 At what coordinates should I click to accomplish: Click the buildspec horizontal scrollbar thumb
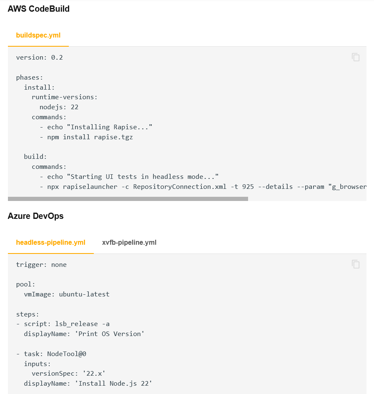[128, 199]
